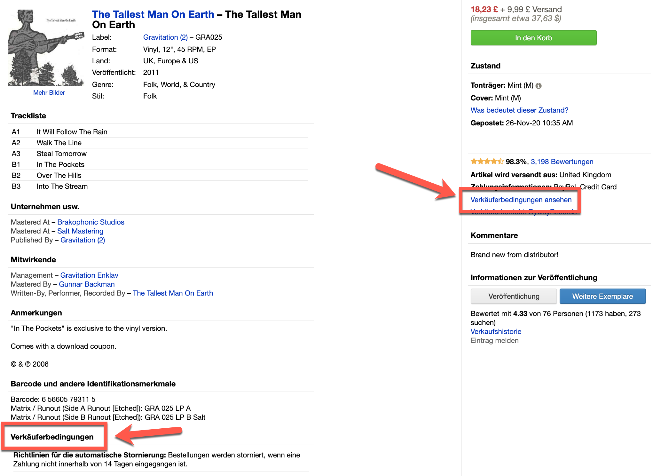Open The Tallest Man On Earth credits link

pos(173,293)
